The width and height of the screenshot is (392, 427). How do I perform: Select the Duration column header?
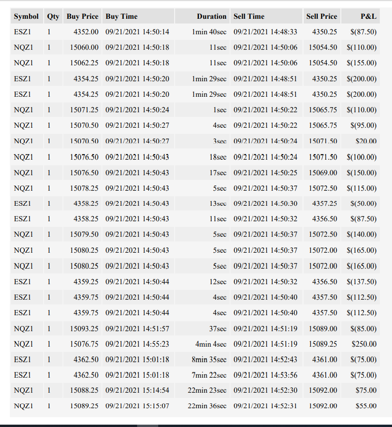click(x=202, y=16)
